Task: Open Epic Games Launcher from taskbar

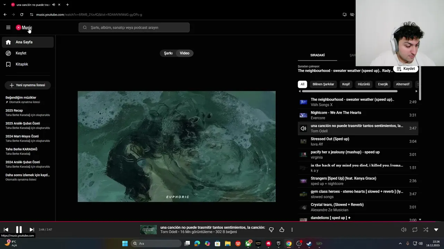Action: (279, 243)
